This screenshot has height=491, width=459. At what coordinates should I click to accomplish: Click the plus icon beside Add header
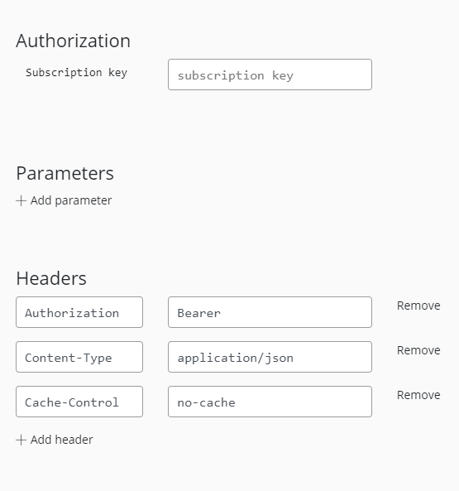pos(21,440)
